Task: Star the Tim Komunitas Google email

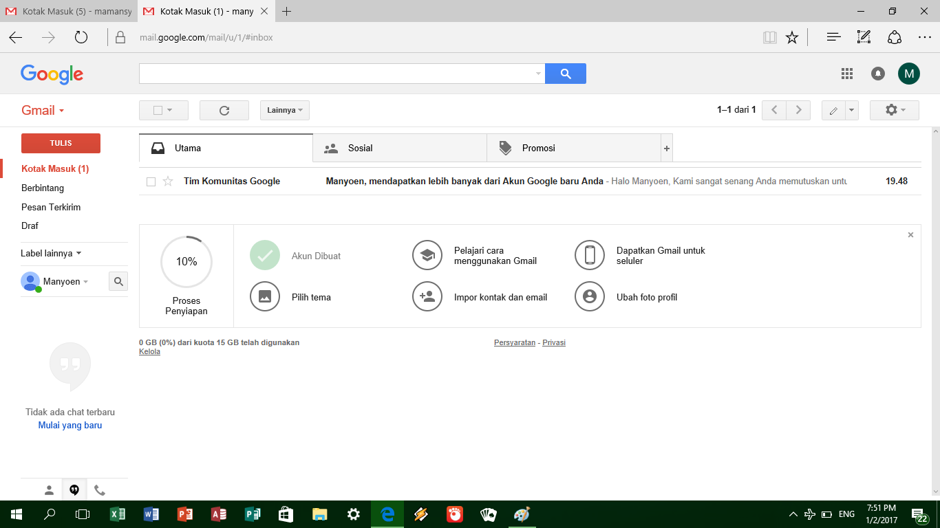Action: tap(167, 181)
